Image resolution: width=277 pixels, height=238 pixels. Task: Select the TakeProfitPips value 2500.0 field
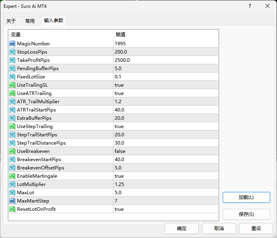pyautogui.click(x=122, y=60)
